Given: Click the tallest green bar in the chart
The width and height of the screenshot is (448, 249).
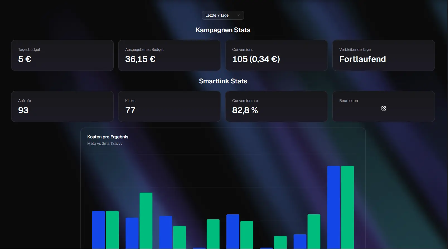Looking at the screenshot, I should [x=347, y=207].
